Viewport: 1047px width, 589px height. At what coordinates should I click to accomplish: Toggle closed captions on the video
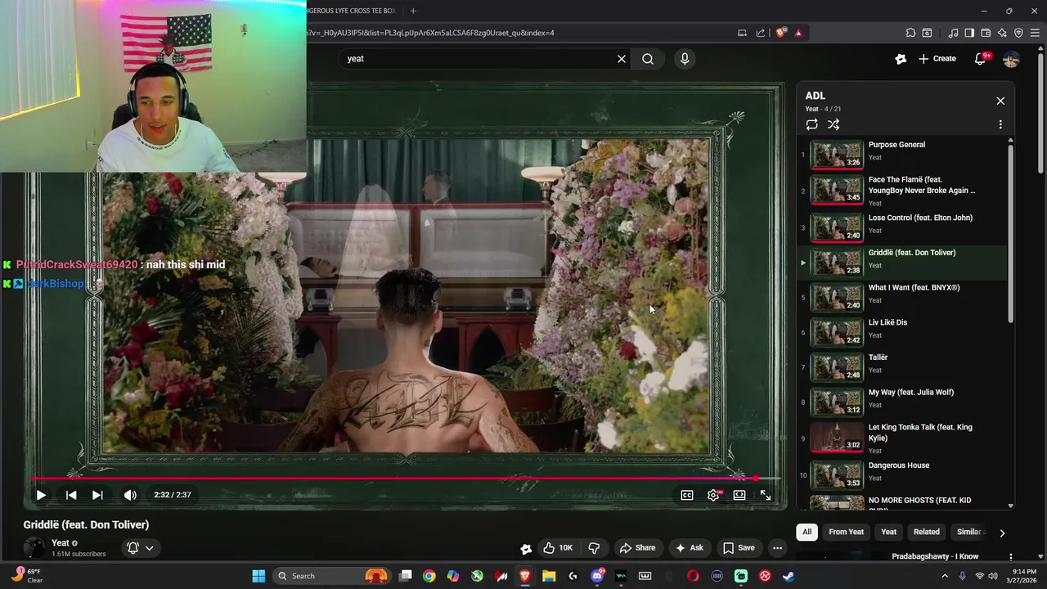tap(687, 495)
